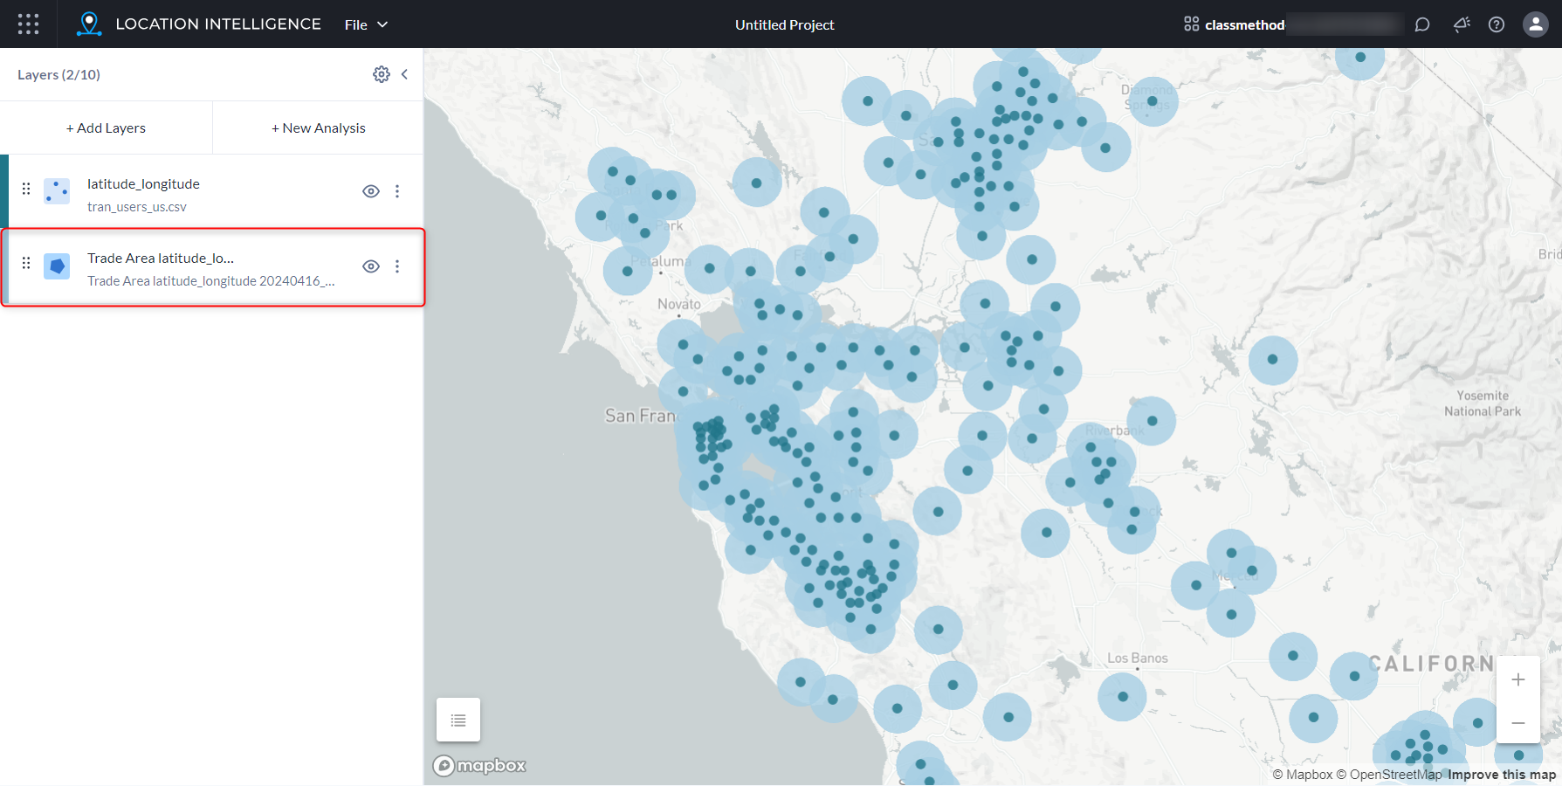Screen dimensions: 1562x786
Task: Open the map legend icon
Action: tap(458, 719)
